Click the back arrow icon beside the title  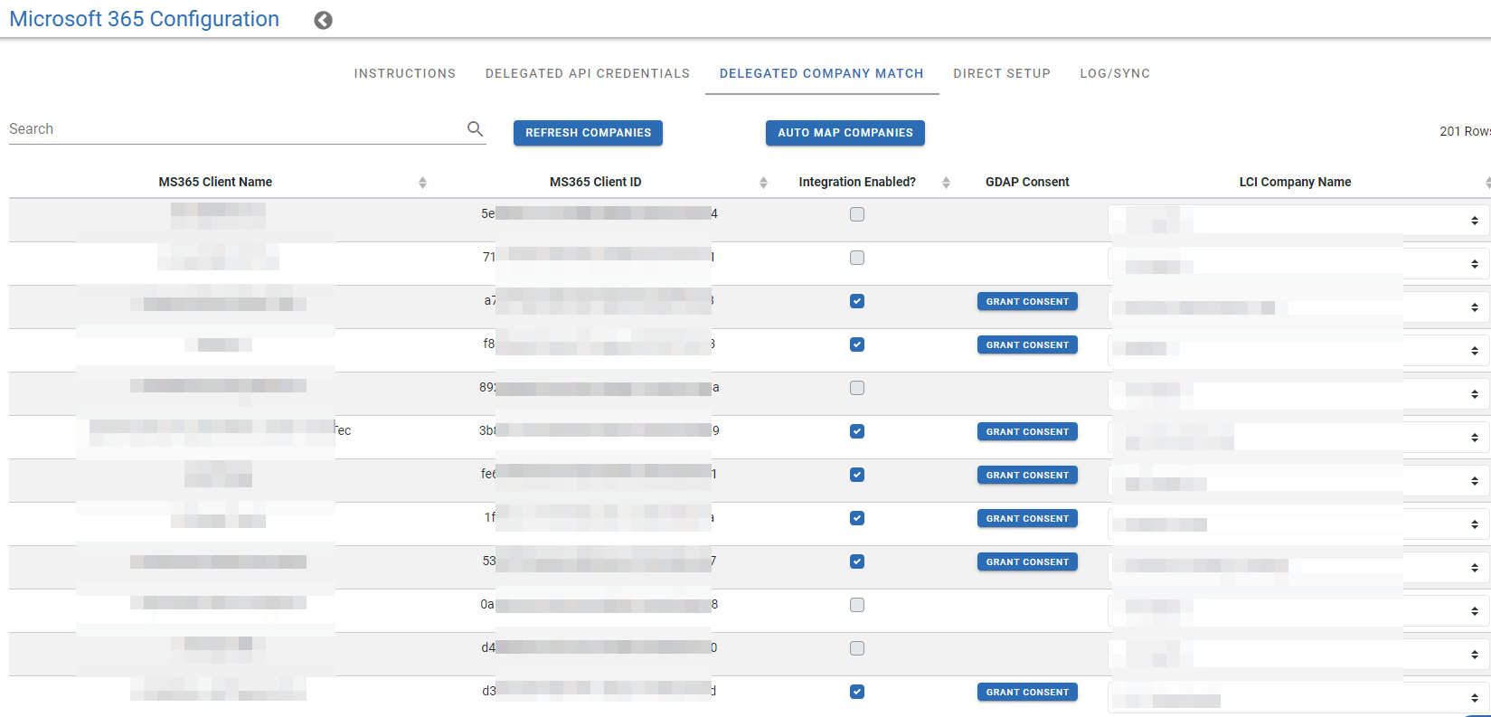click(x=323, y=20)
